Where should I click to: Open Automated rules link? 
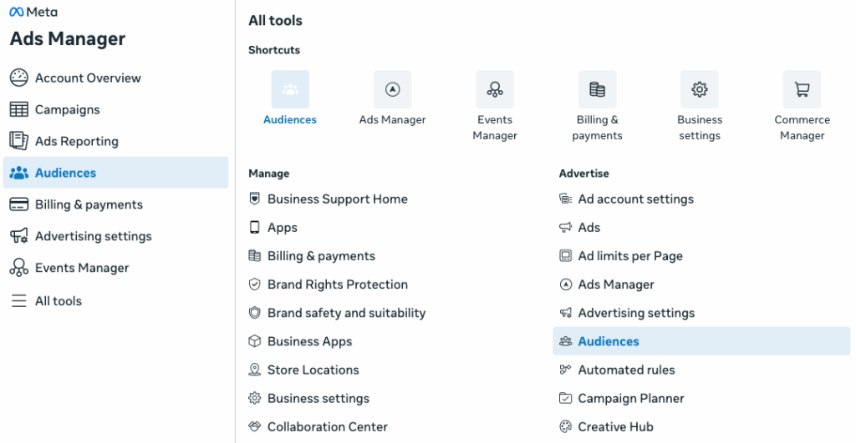coord(626,370)
